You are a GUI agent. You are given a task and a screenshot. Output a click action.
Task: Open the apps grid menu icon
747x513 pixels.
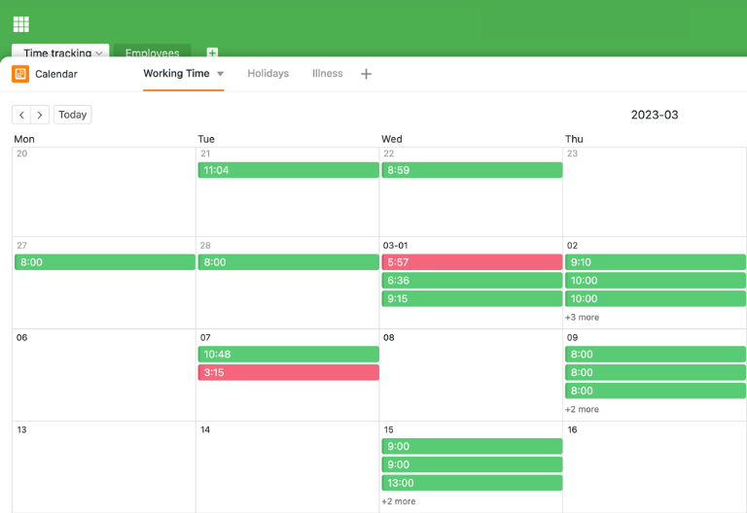click(x=20, y=24)
